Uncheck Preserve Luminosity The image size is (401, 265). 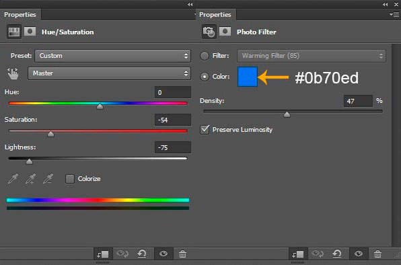tap(205, 130)
